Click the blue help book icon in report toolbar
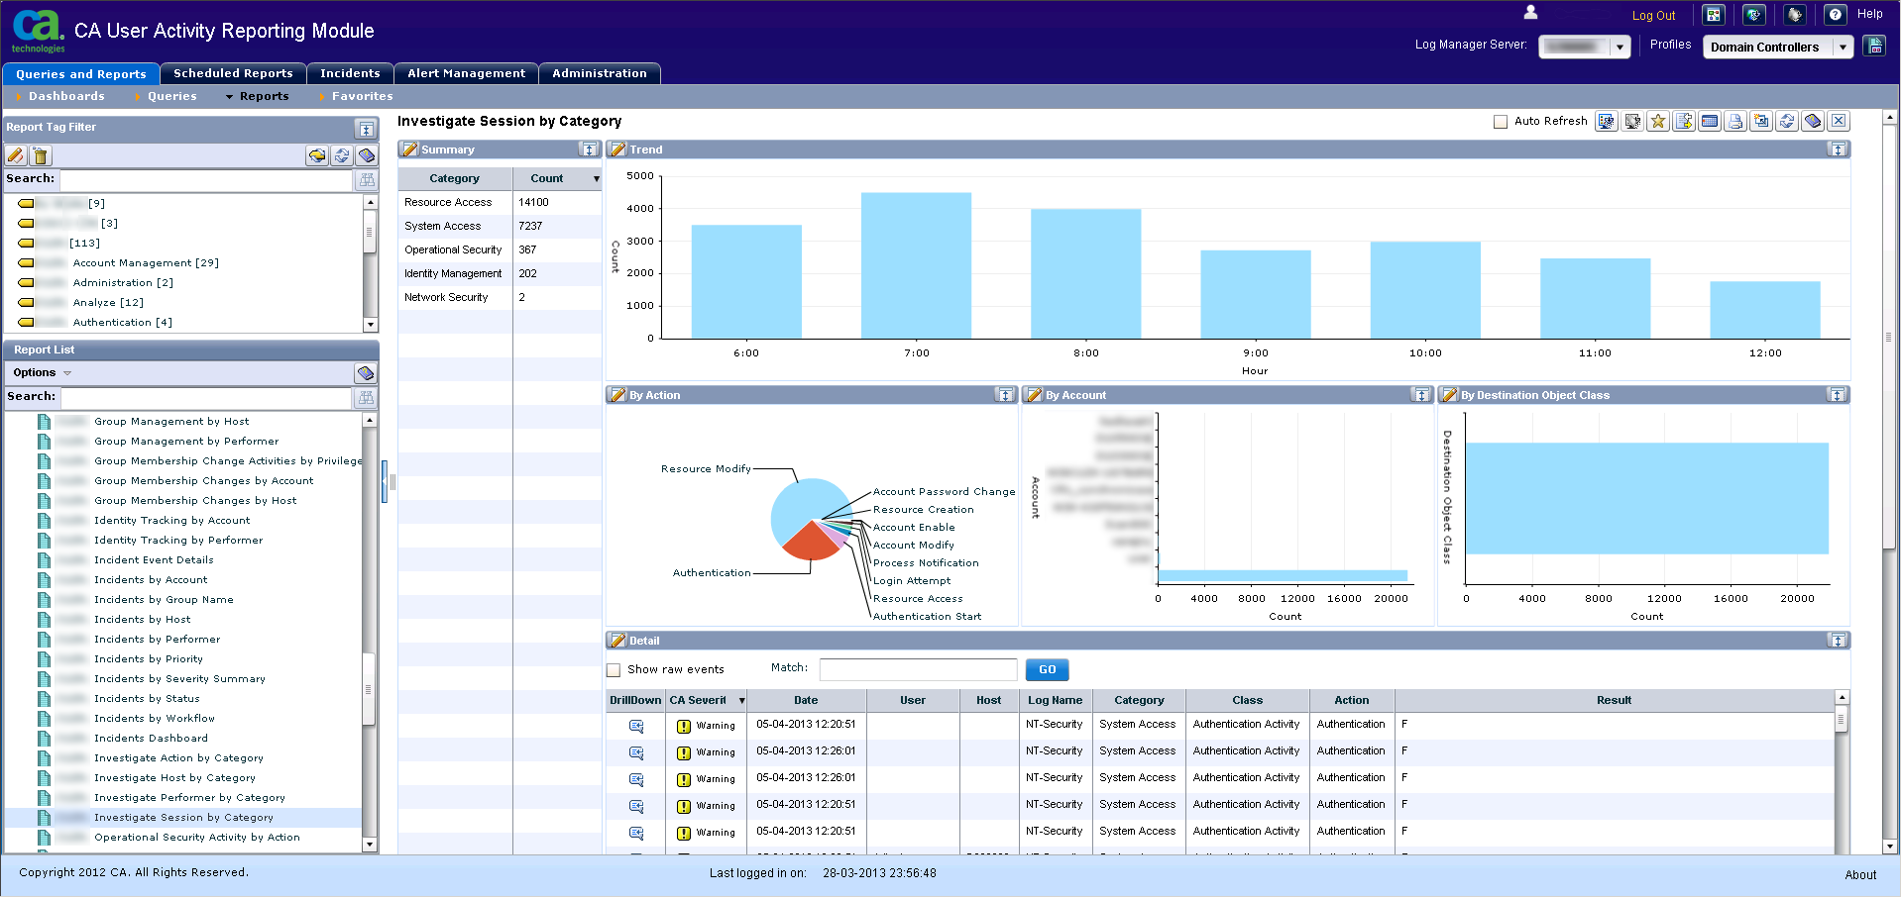Screen dimensions: 1901x898 [x=1813, y=122]
